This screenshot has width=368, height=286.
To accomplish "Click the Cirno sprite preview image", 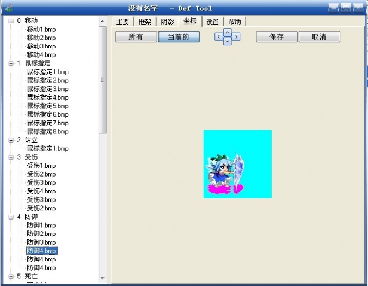I will click(237, 164).
